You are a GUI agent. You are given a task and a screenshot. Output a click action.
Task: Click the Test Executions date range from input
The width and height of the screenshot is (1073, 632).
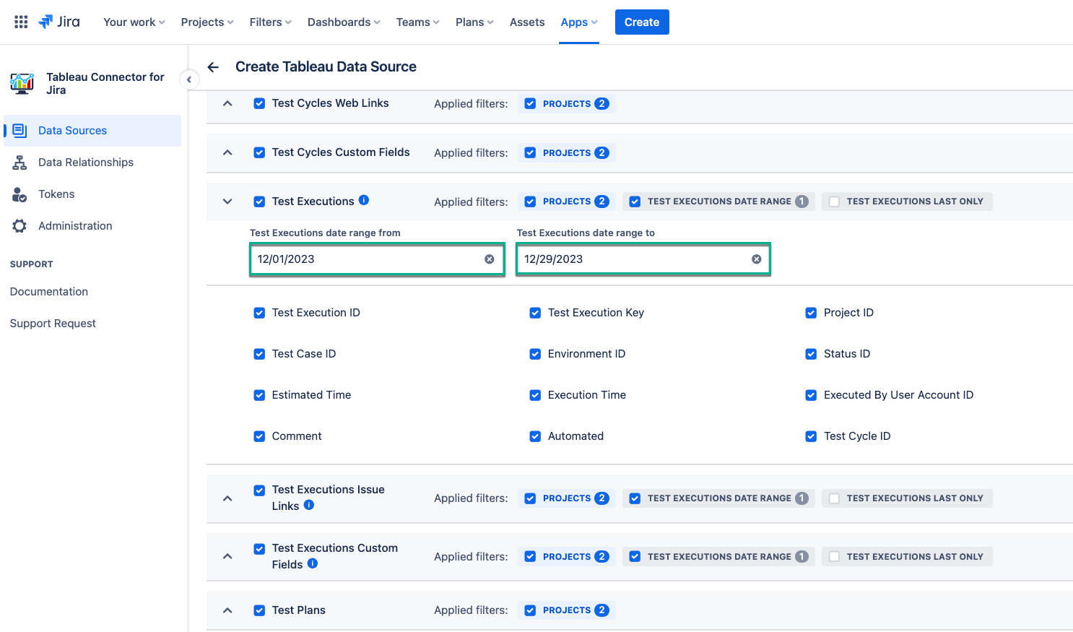pyautogui.click(x=365, y=259)
